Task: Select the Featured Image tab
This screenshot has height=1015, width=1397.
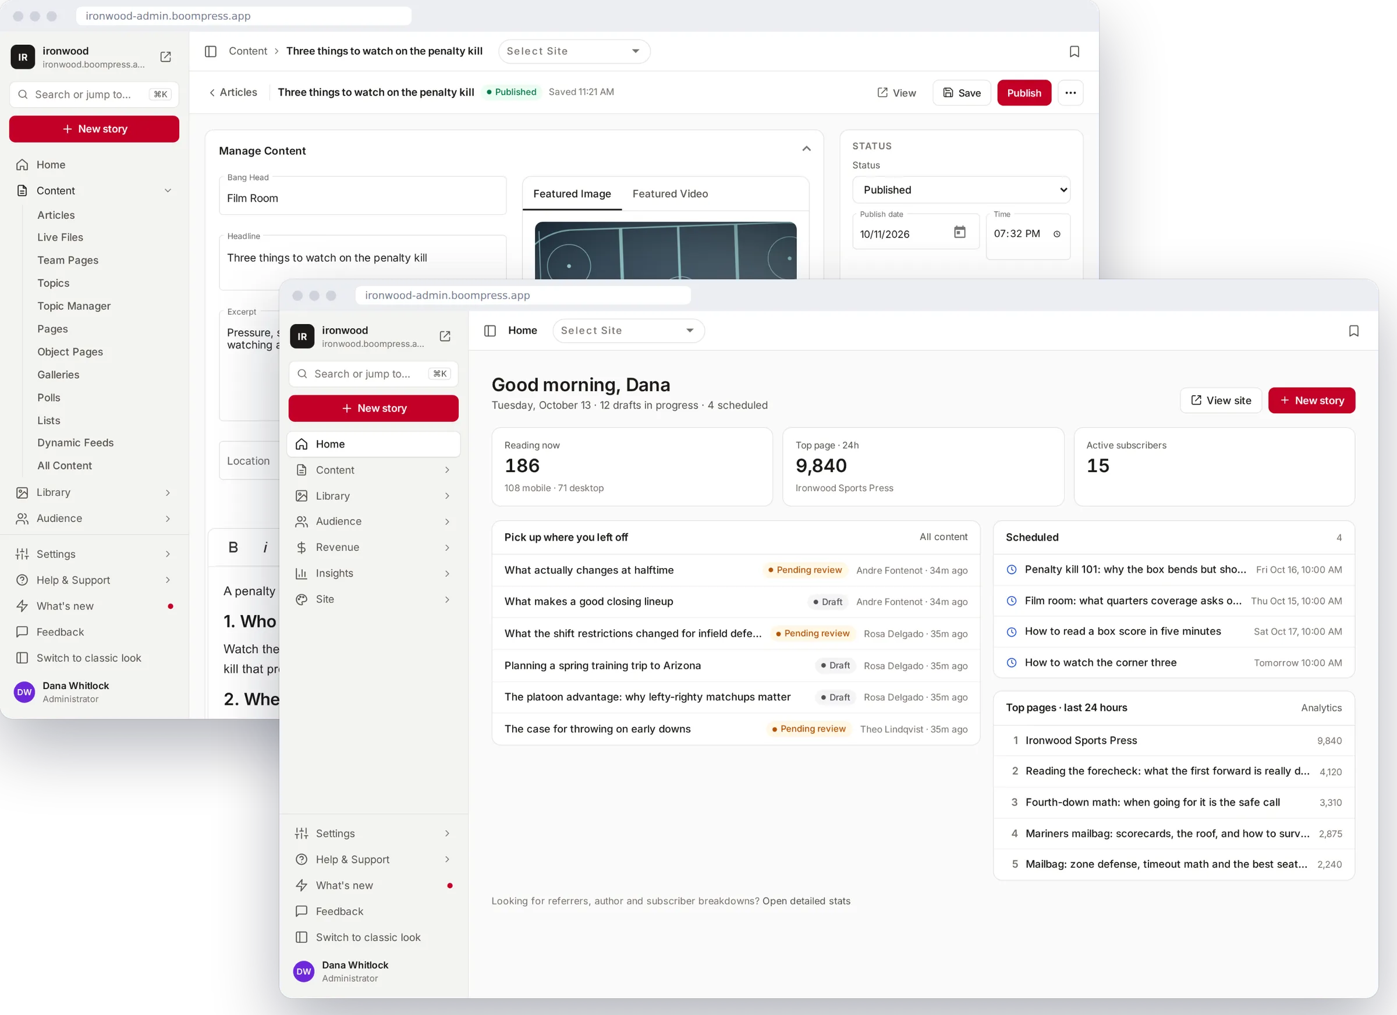Action: click(572, 193)
